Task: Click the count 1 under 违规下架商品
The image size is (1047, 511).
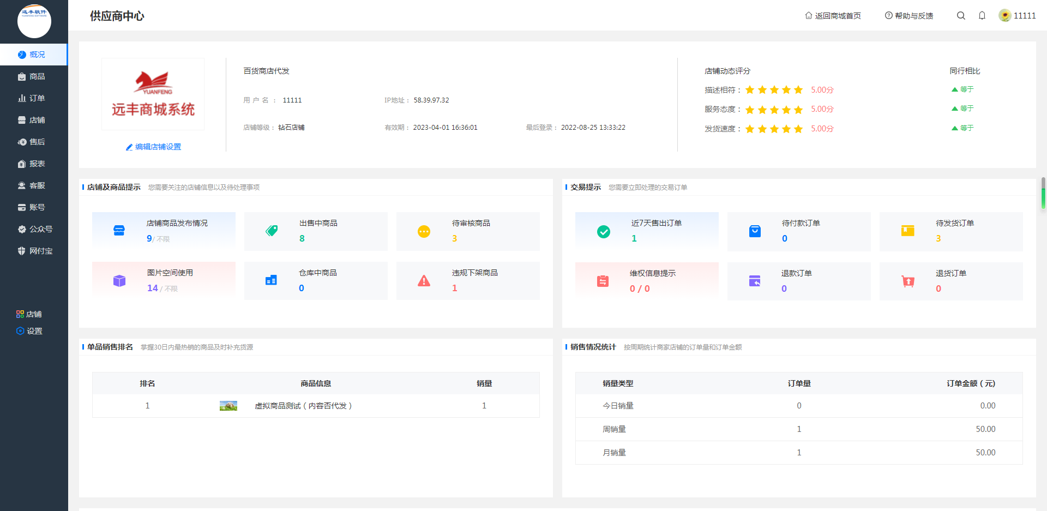Action: coord(455,288)
